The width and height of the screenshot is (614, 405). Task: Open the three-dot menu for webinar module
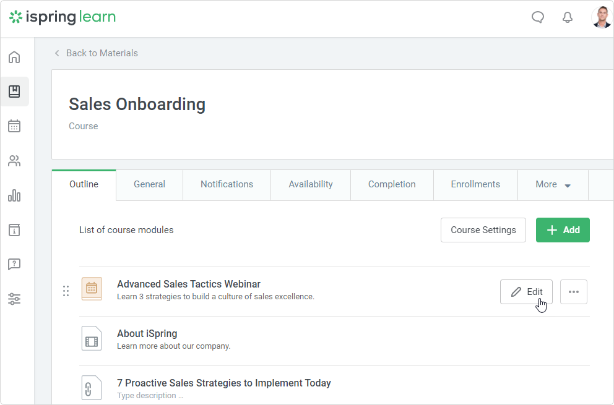coord(574,292)
